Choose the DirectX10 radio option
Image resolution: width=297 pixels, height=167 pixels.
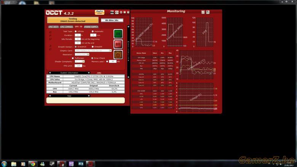75,47
